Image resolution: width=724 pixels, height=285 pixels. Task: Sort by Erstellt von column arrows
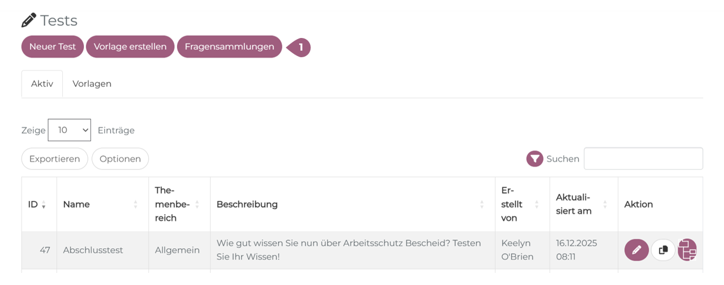point(536,205)
